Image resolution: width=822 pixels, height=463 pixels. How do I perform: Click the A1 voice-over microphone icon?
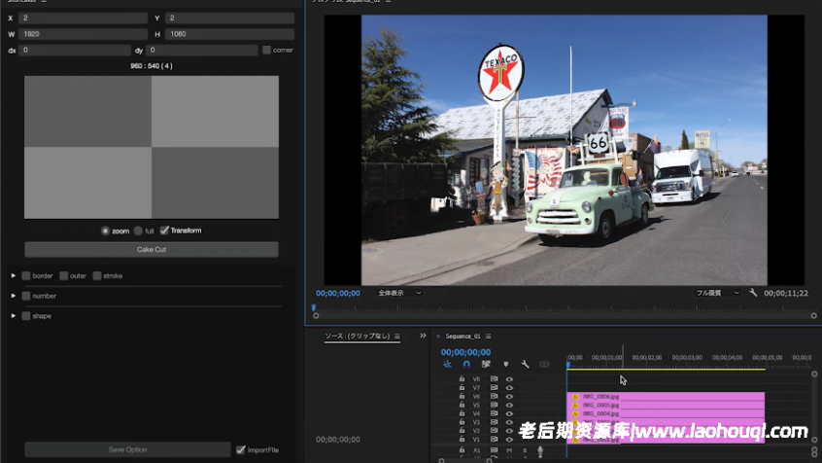(540, 451)
